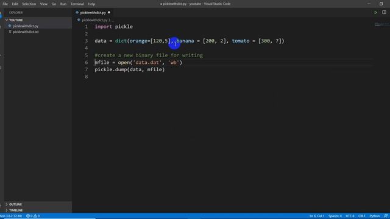This screenshot has width=390, height=219.
Task: Click the 'wb' string on line 6
Action: 174,62
